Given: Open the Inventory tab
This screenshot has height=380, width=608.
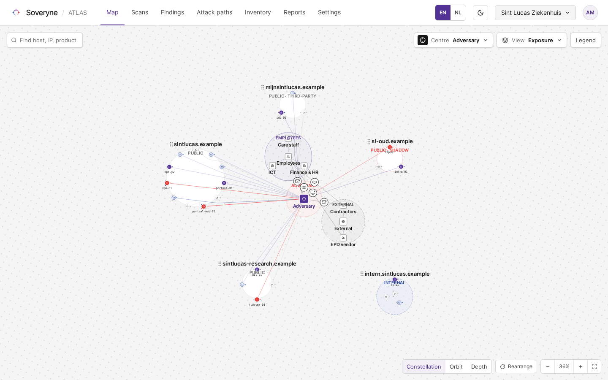Looking at the screenshot, I should pos(258,13).
